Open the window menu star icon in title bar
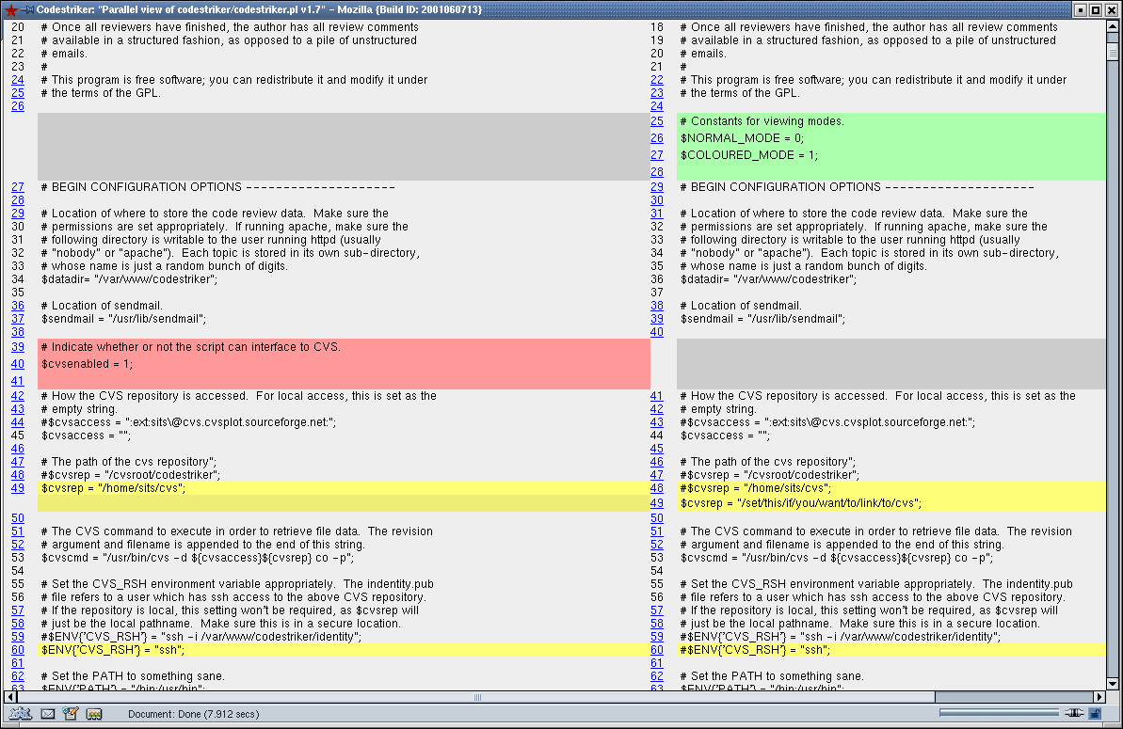The width and height of the screenshot is (1123, 729). 10,9
